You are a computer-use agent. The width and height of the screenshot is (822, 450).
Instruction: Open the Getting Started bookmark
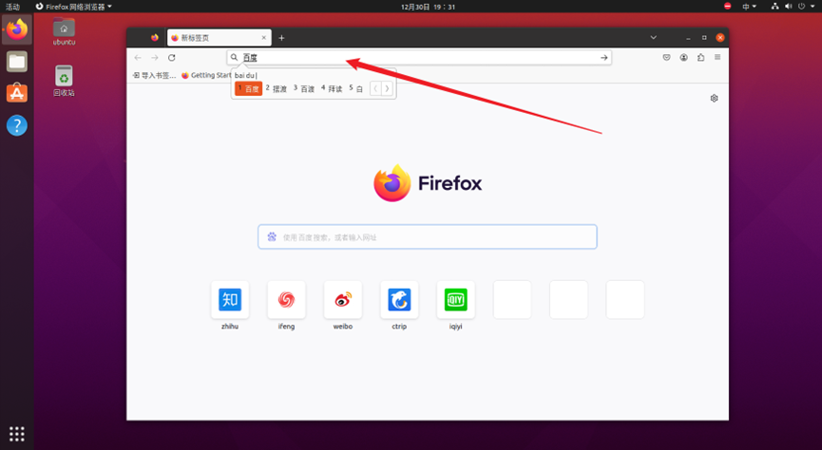pos(206,75)
